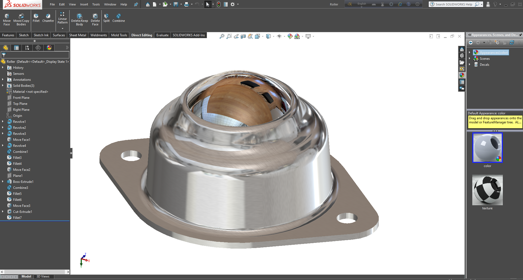The width and height of the screenshot is (523, 280).
Task: Open DimXpertManager tab icon
Action: pos(38,48)
